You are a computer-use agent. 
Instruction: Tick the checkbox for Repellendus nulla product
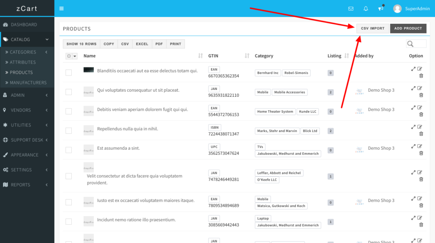point(68,131)
